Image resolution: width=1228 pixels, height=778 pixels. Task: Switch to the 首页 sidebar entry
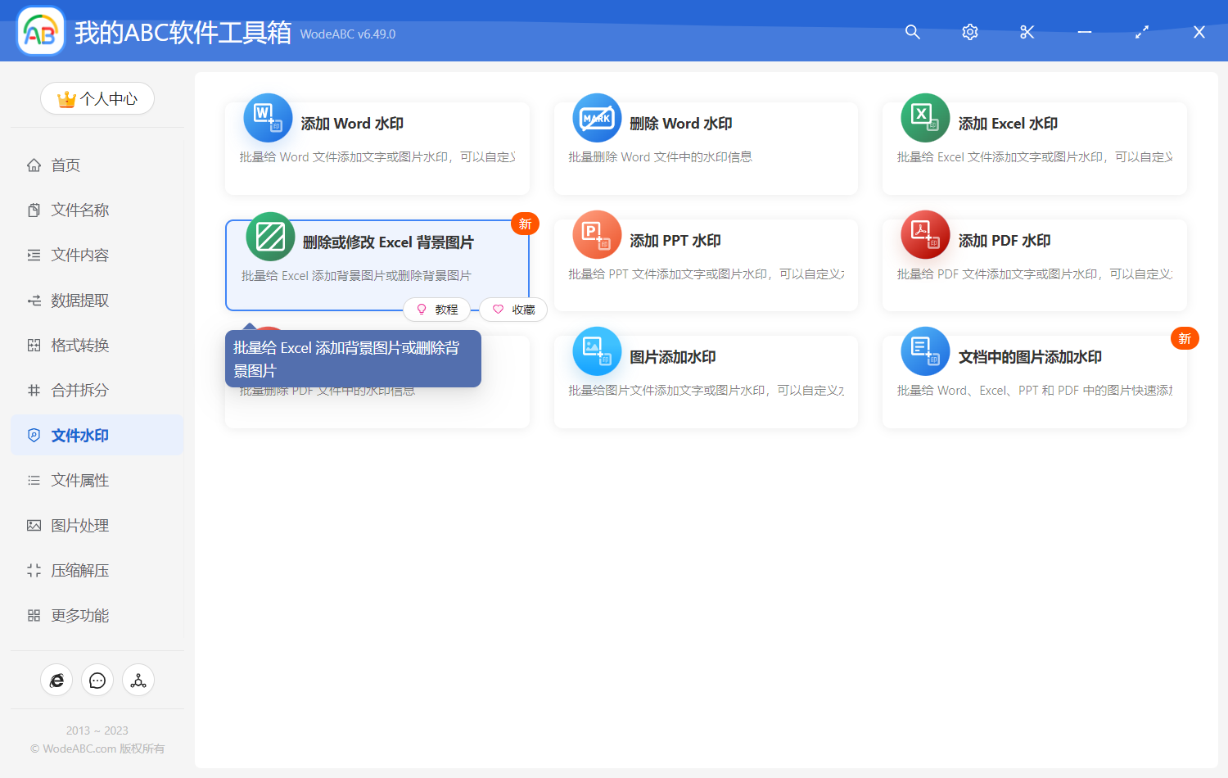pos(65,165)
